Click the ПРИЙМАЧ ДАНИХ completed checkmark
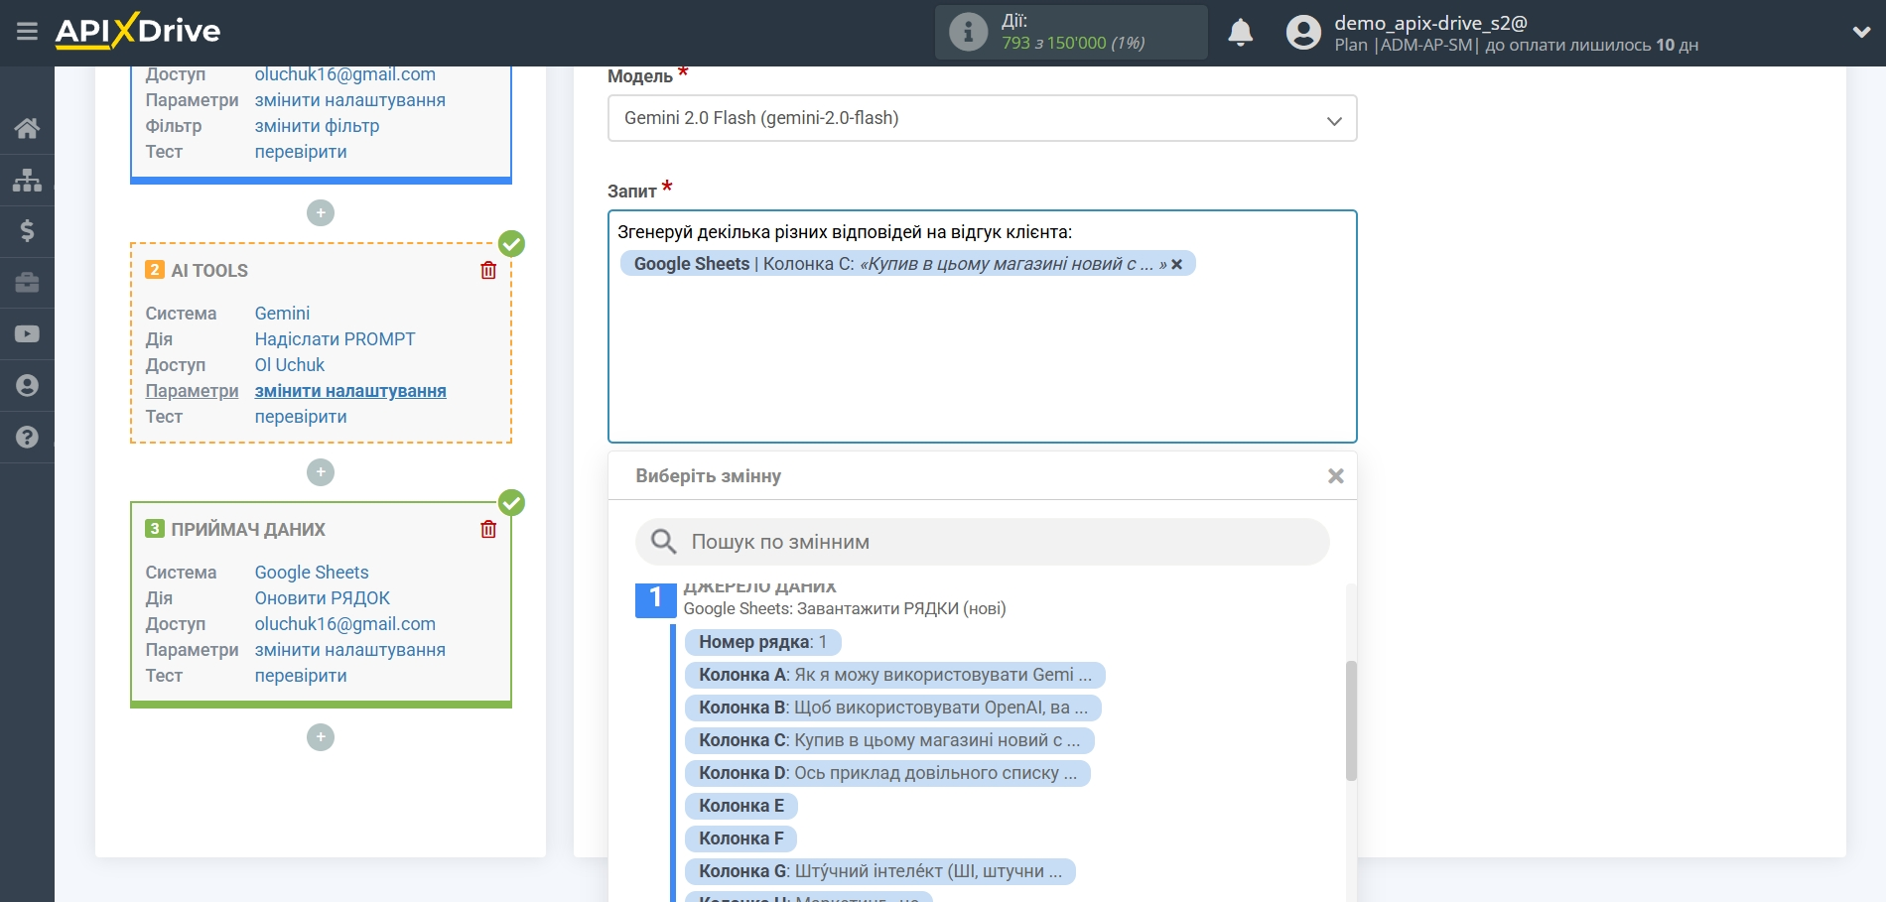 pos(511,503)
